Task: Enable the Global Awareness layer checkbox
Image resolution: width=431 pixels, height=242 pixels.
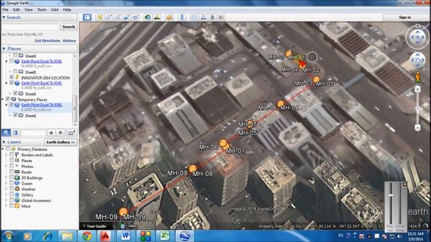Action: (x=11, y=200)
